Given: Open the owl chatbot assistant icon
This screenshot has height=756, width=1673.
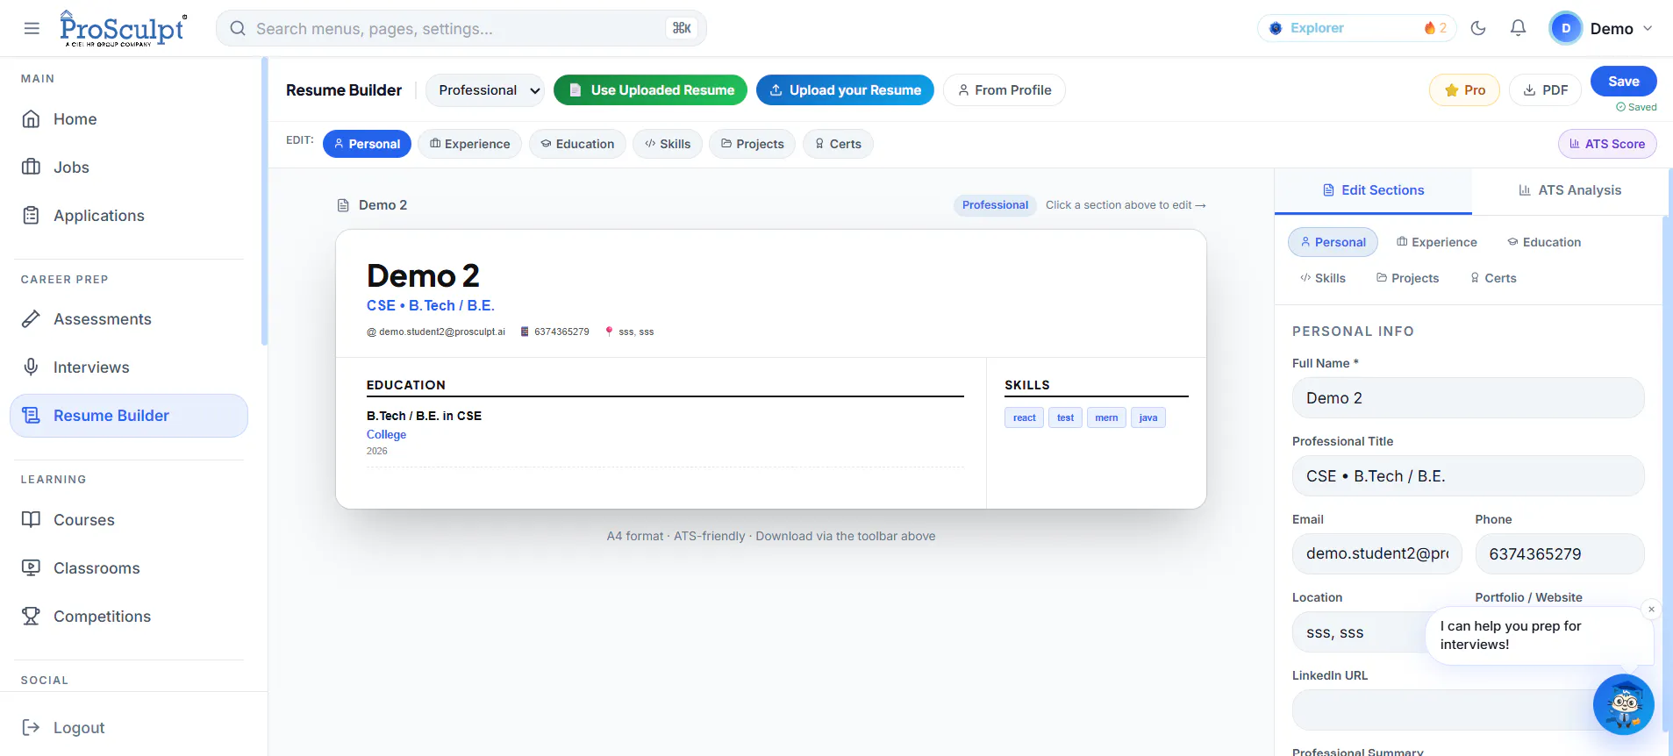Looking at the screenshot, I should tap(1624, 704).
